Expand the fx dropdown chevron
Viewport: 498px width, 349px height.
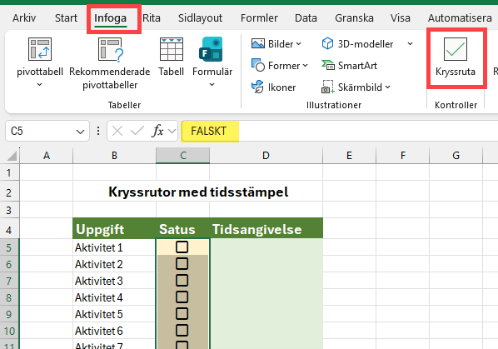coord(172,131)
